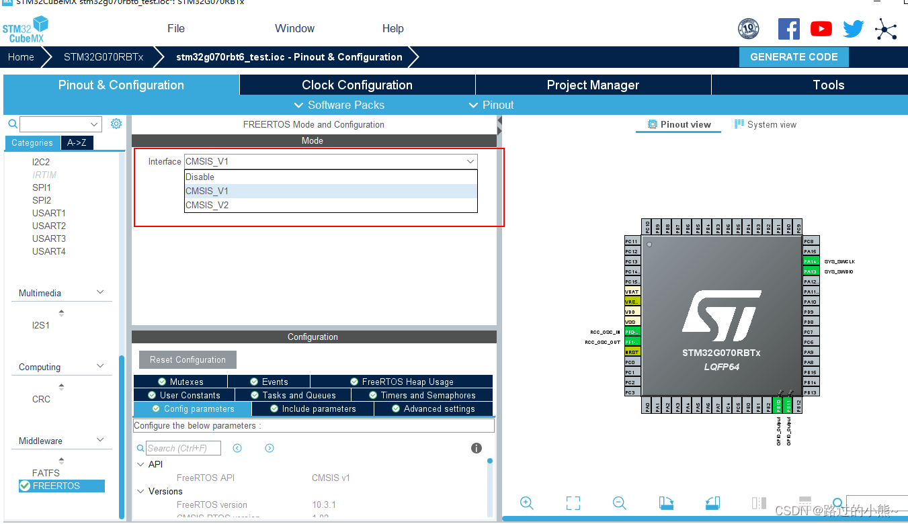Zoom out of the pinout view

pos(620,503)
